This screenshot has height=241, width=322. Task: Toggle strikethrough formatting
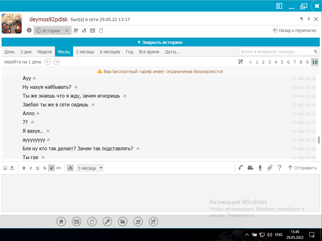click(45, 168)
